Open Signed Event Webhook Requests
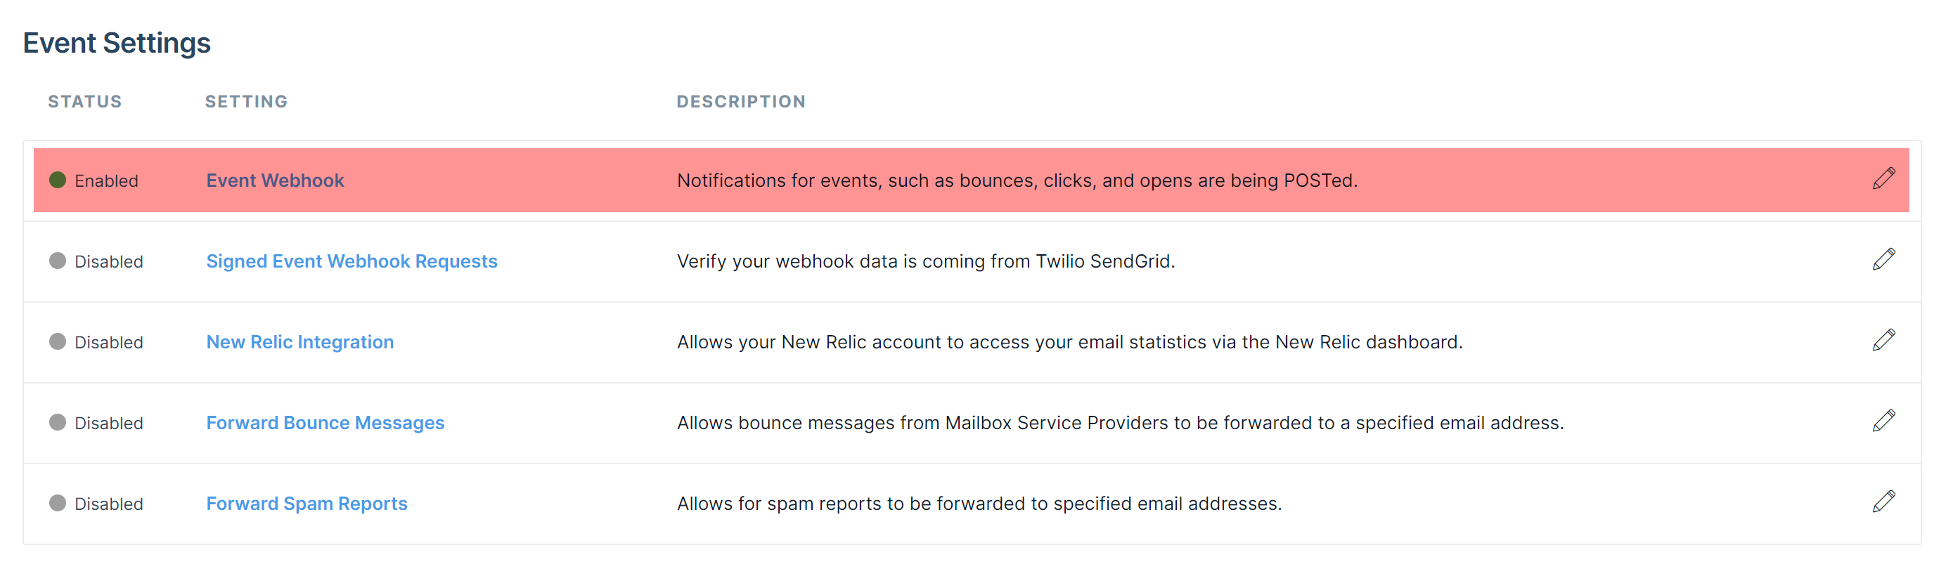Viewport: 1953px width, 564px height. pos(351,261)
